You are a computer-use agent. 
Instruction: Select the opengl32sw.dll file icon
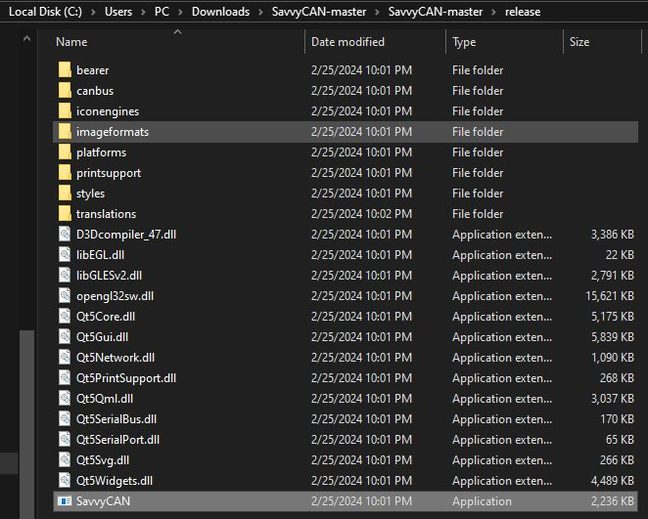coord(65,296)
